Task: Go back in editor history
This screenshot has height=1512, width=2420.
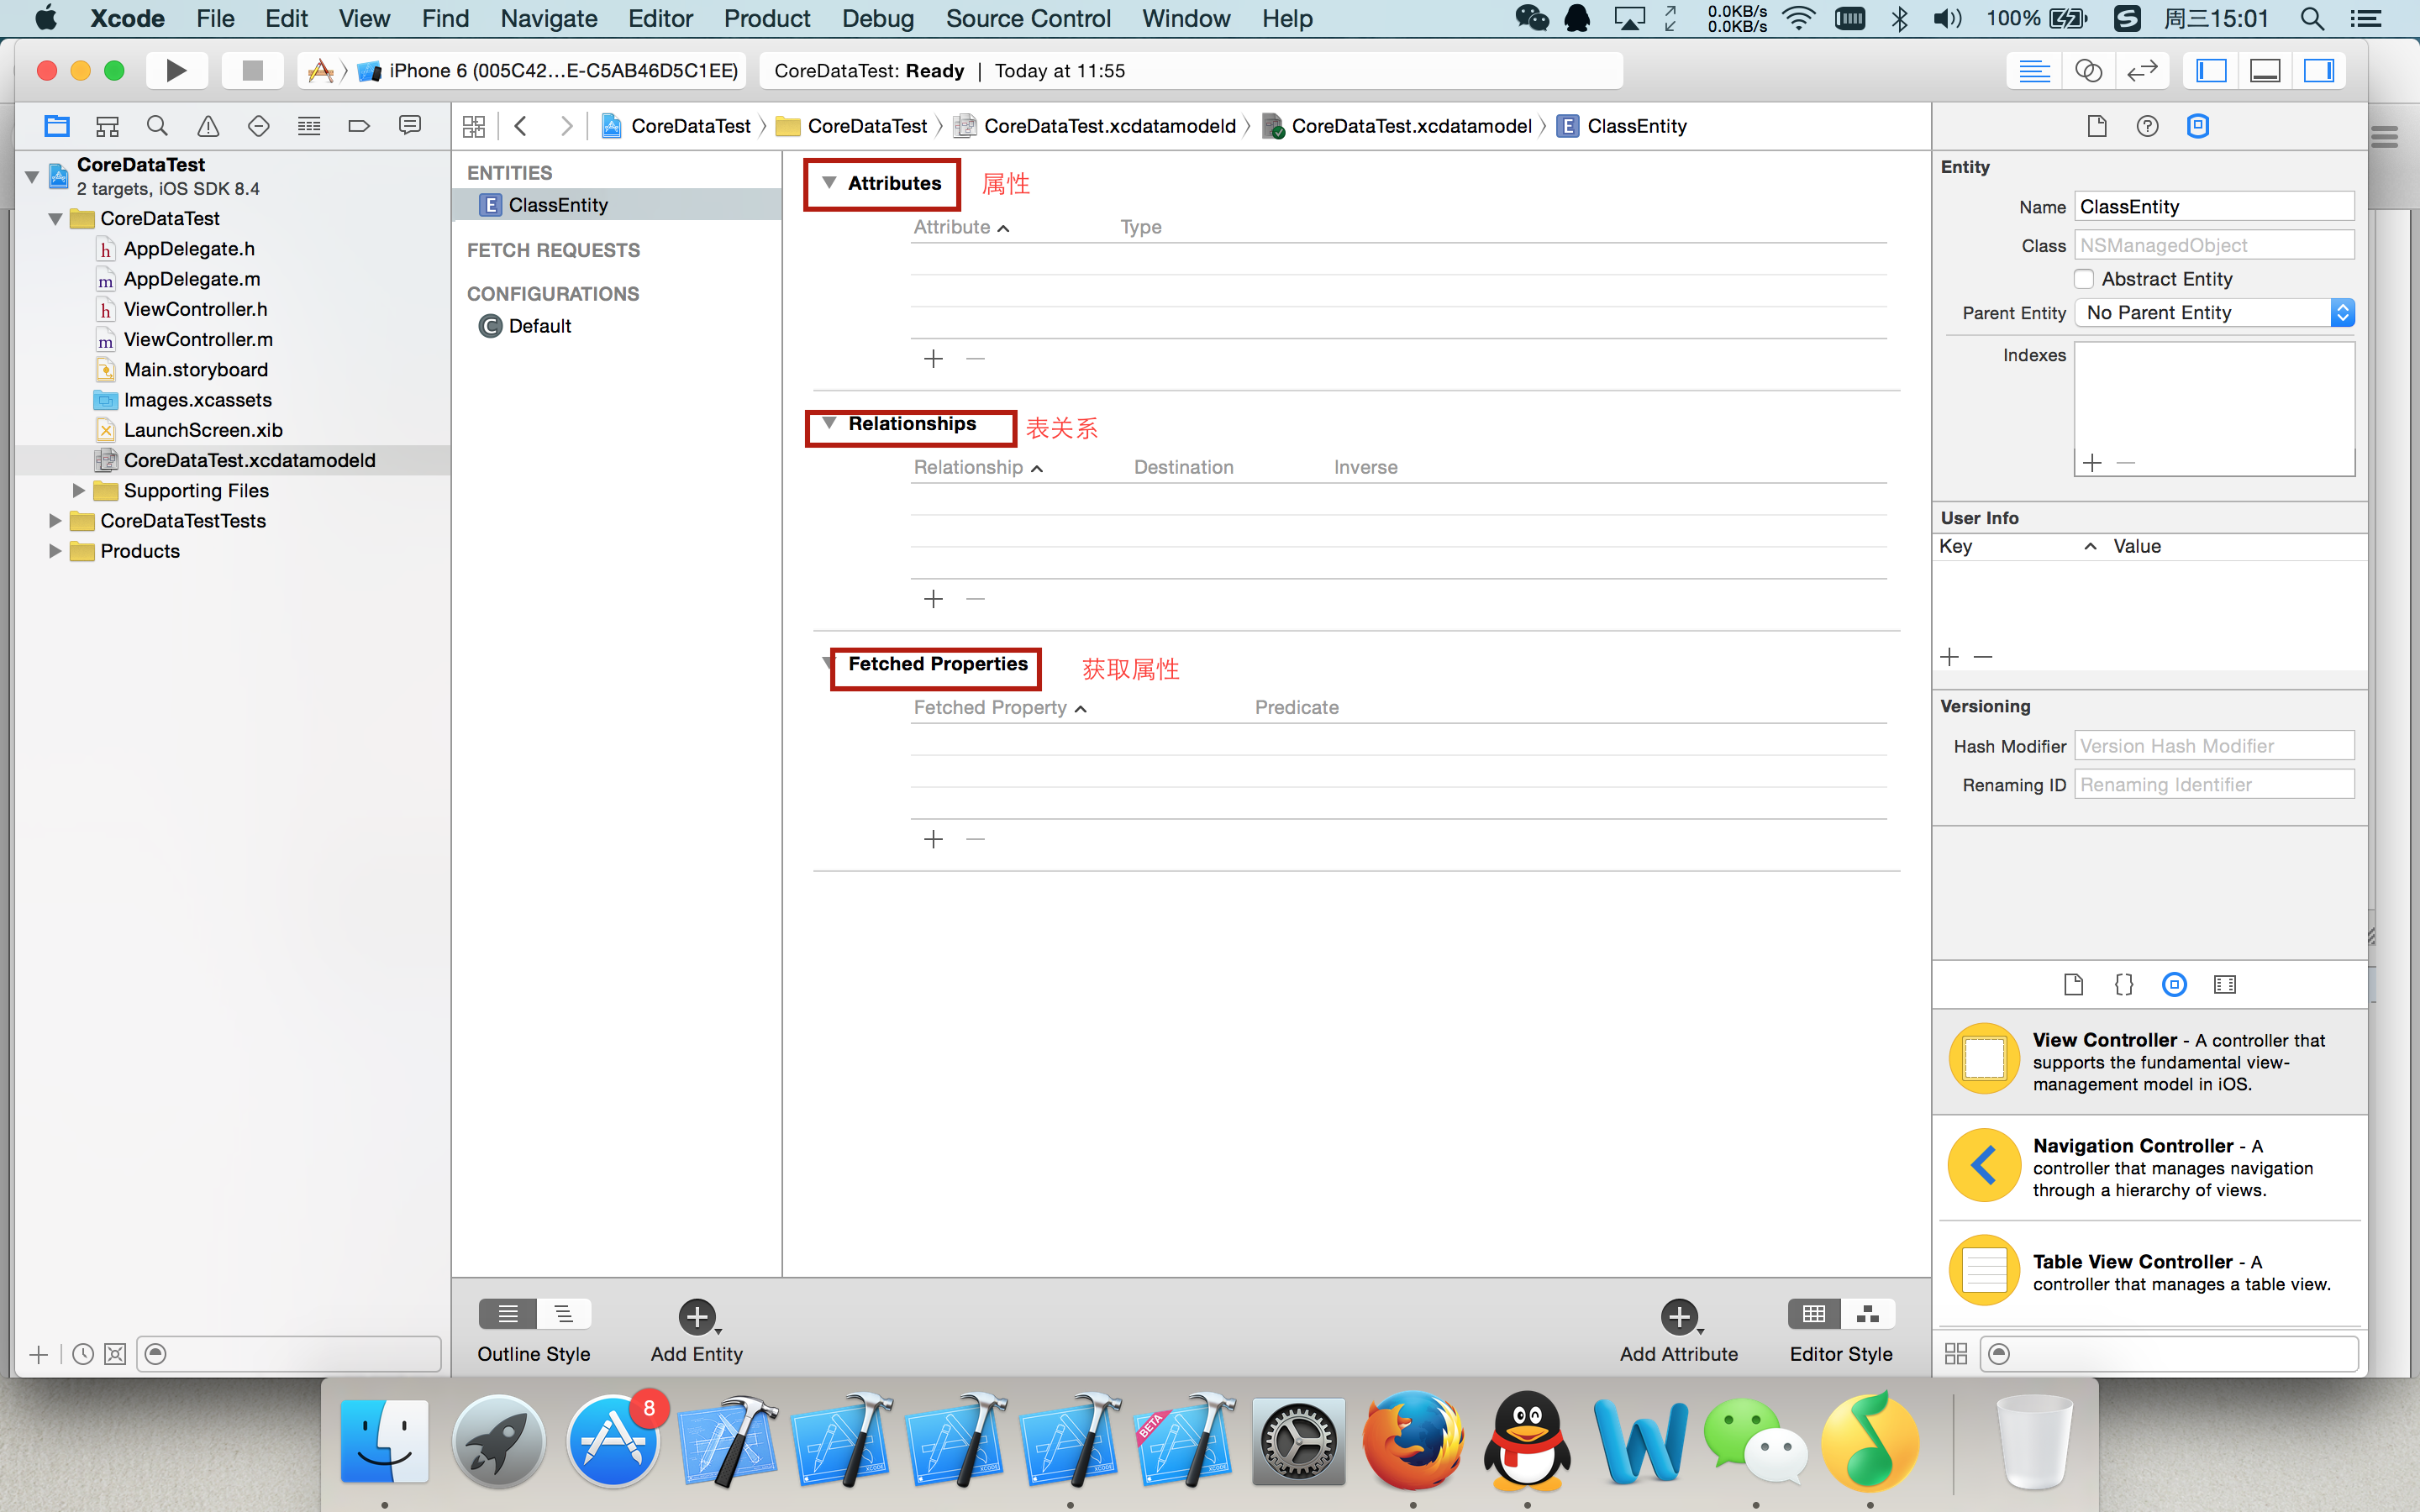Action: pyautogui.click(x=520, y=126)
